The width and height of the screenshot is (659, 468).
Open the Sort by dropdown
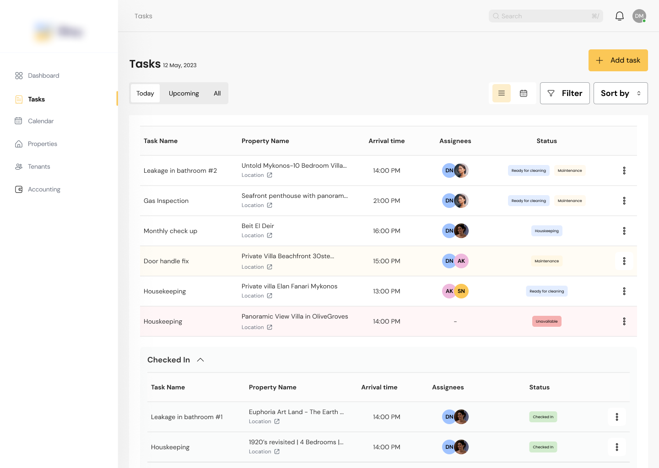click(621, 93)
